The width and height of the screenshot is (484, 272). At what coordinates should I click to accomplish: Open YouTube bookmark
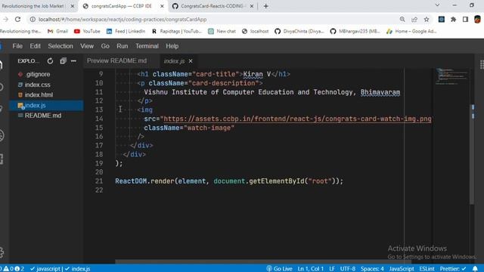(x=87, y=31)
